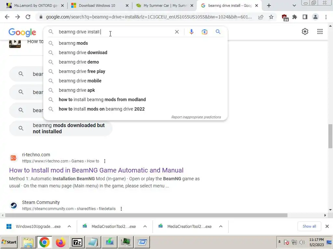This screenshot has height=249, width=333.
Task: Open the Google apps grid
Action: tap(320, 31)
